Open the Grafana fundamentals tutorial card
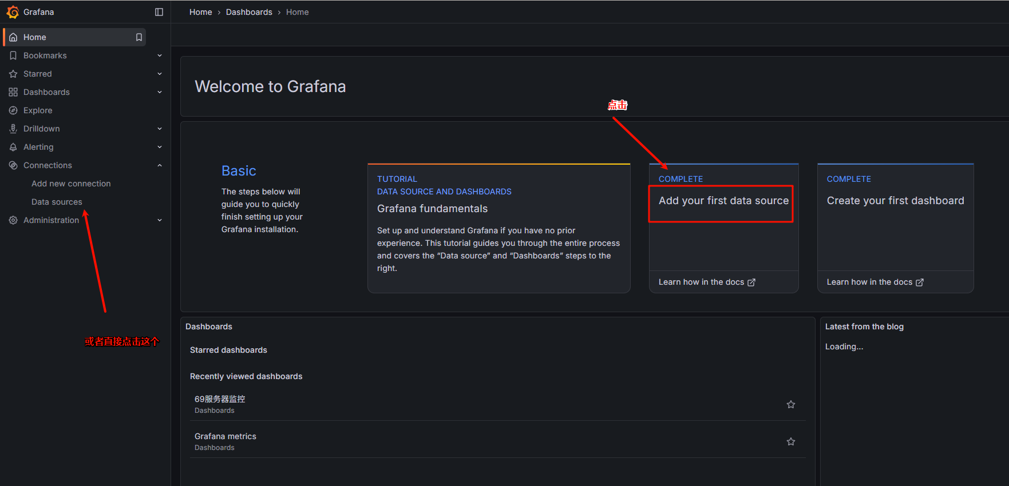 coord(498,229)
